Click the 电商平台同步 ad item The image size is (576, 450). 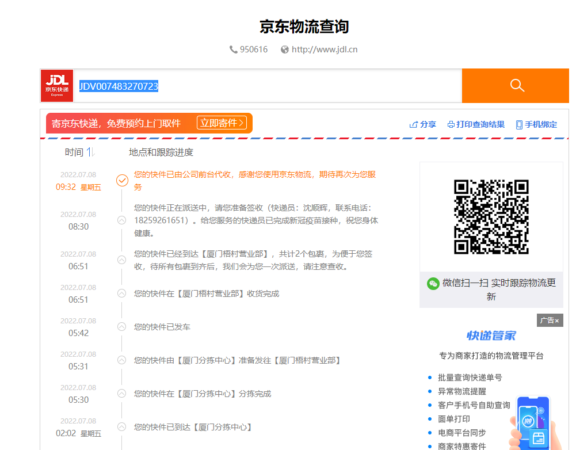(x=461, y=433)
